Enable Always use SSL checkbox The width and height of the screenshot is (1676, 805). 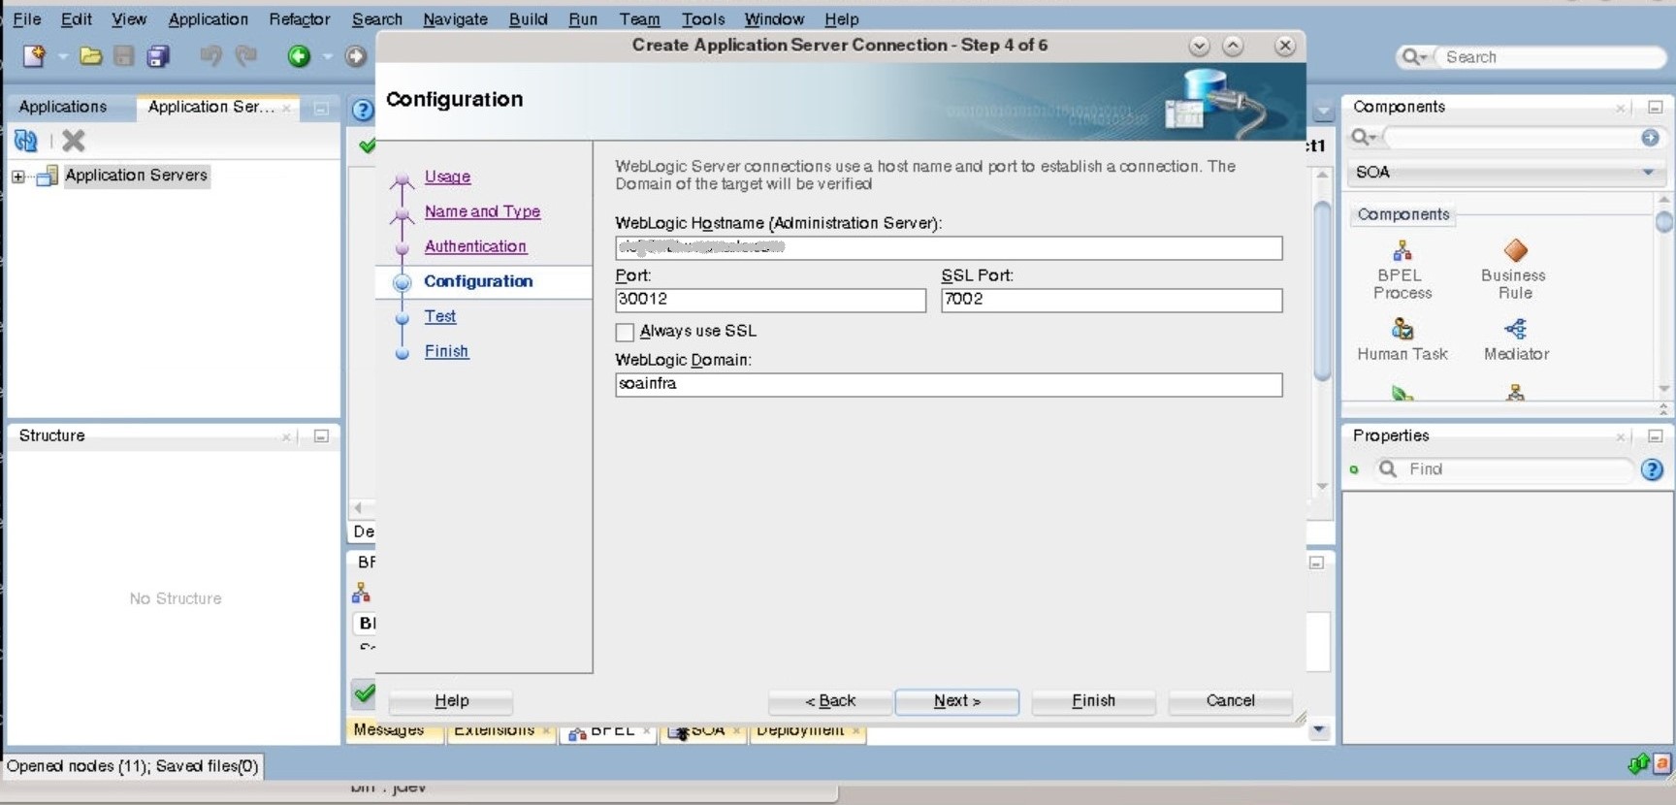(625, 333)
